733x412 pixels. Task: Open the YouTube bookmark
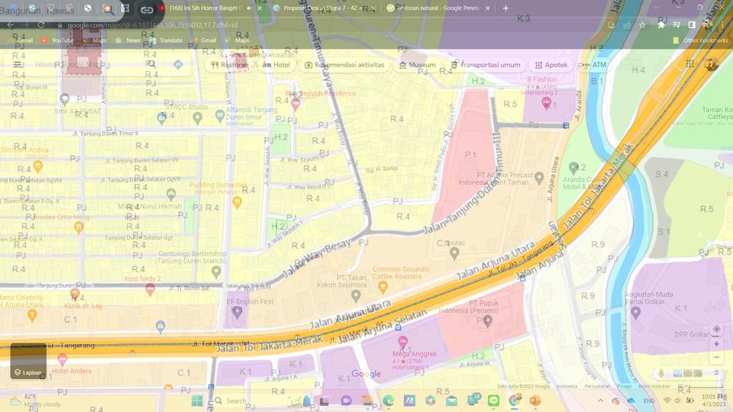point(57,40)
